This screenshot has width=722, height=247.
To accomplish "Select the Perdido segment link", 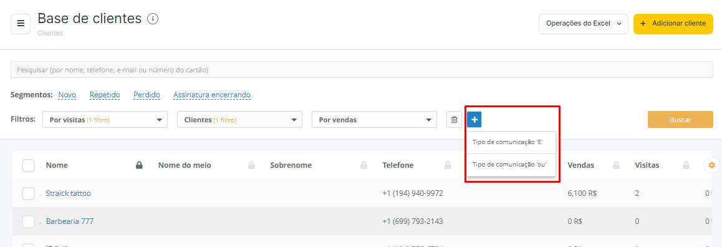I will (x=147, y=95).
